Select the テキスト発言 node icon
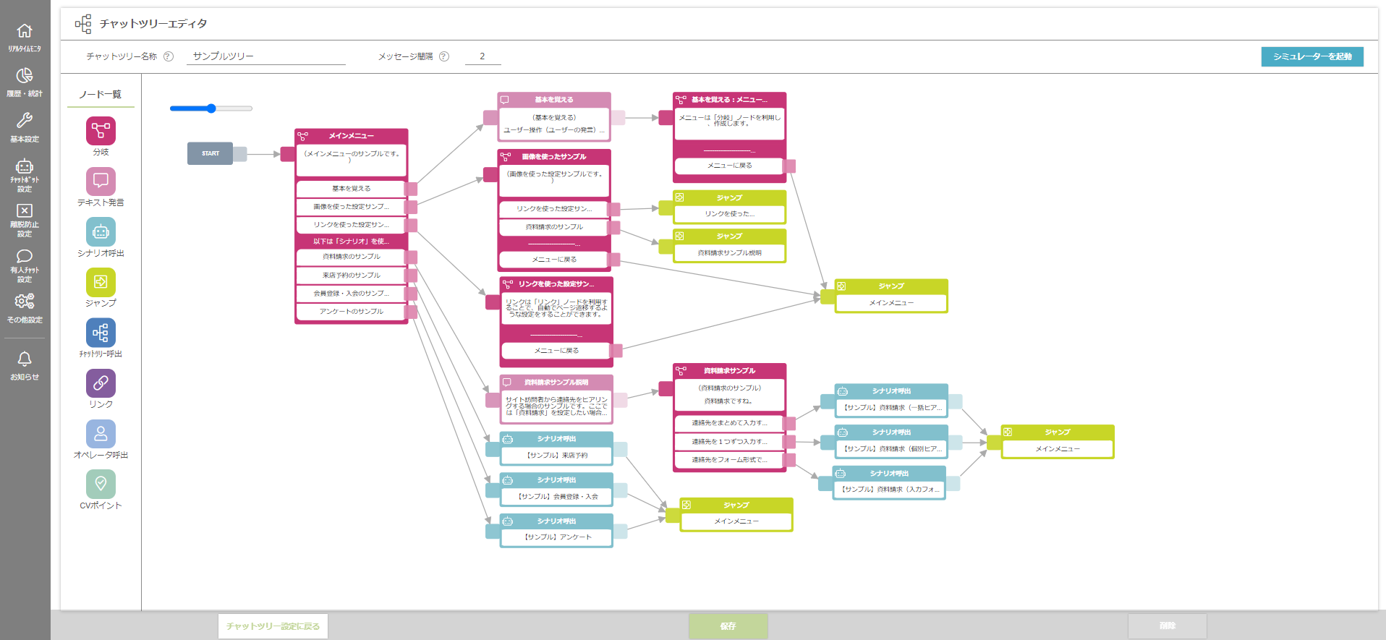1386x640 pixels. pos(101,182)
